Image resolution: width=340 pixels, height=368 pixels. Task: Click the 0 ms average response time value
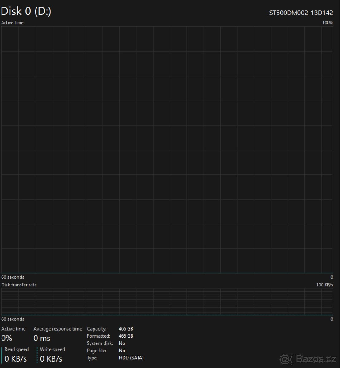click(42, 338)
